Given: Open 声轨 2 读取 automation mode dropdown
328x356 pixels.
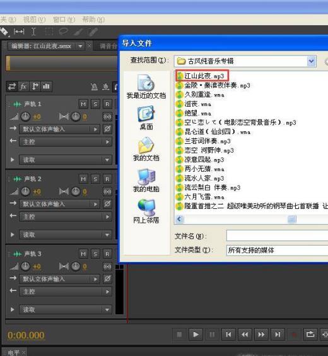Looking at the screenshot, I should click(x=66, y=235).
